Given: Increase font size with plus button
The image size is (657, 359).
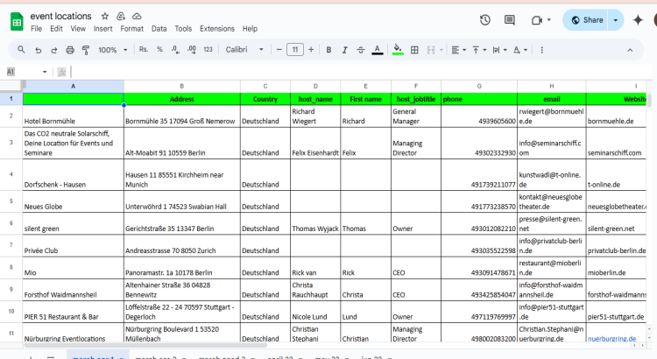Looking at the screenshot, I should pos(311,49).
